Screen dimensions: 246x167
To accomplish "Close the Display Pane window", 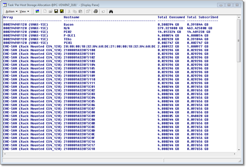I will click(x=237, y=5).
